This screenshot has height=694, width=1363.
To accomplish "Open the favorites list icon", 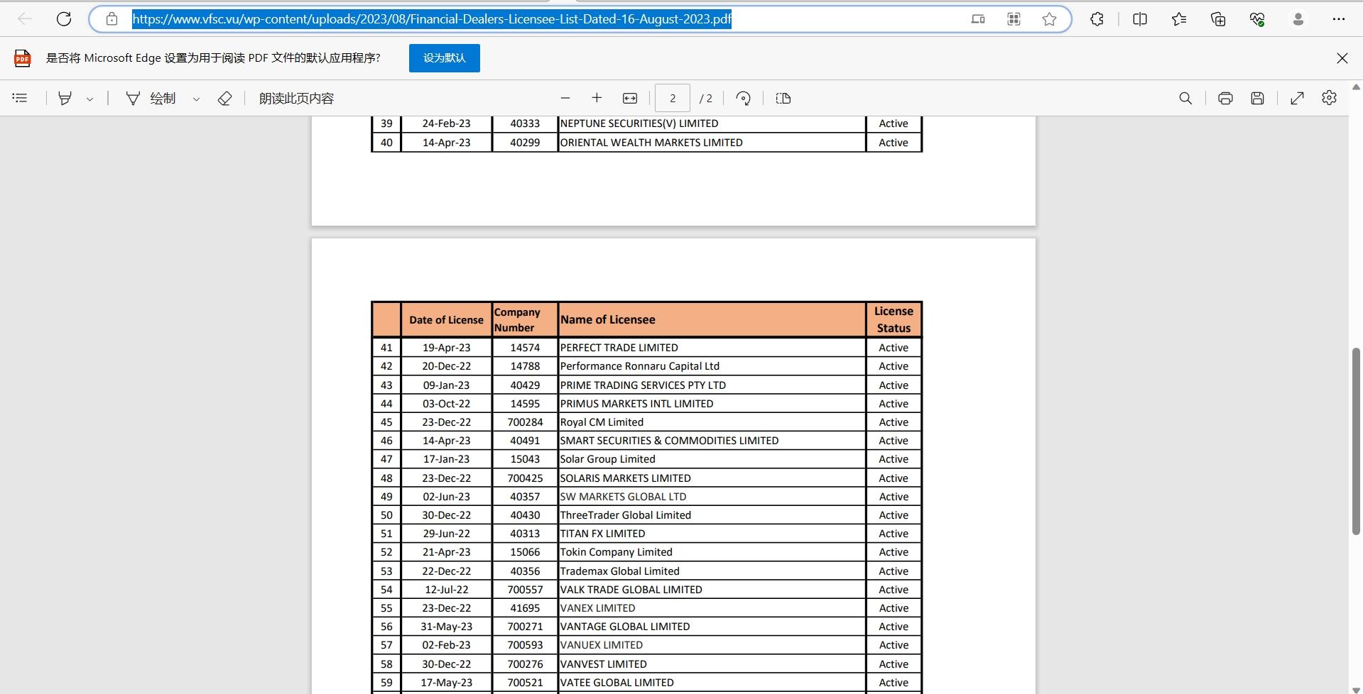I will [1179, 19].
